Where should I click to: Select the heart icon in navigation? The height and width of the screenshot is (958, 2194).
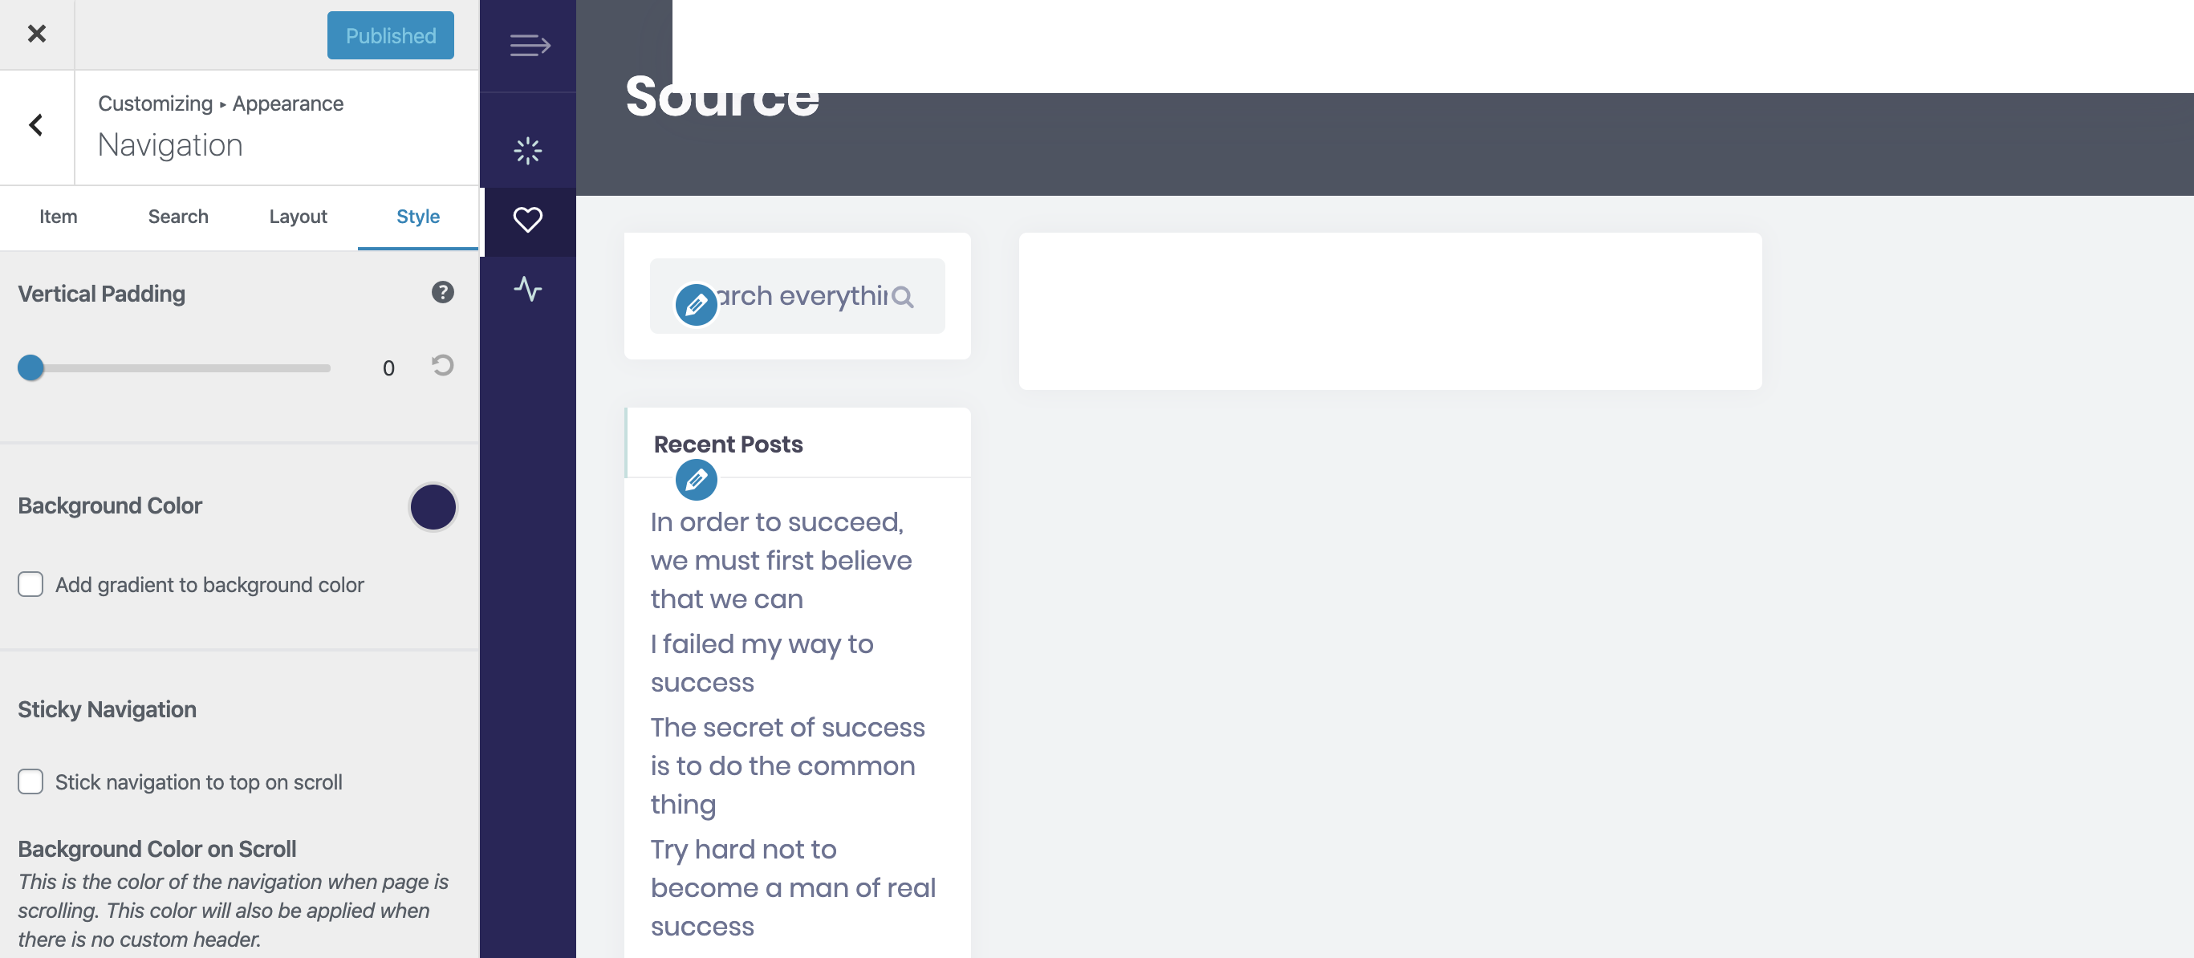click(527, 220)
